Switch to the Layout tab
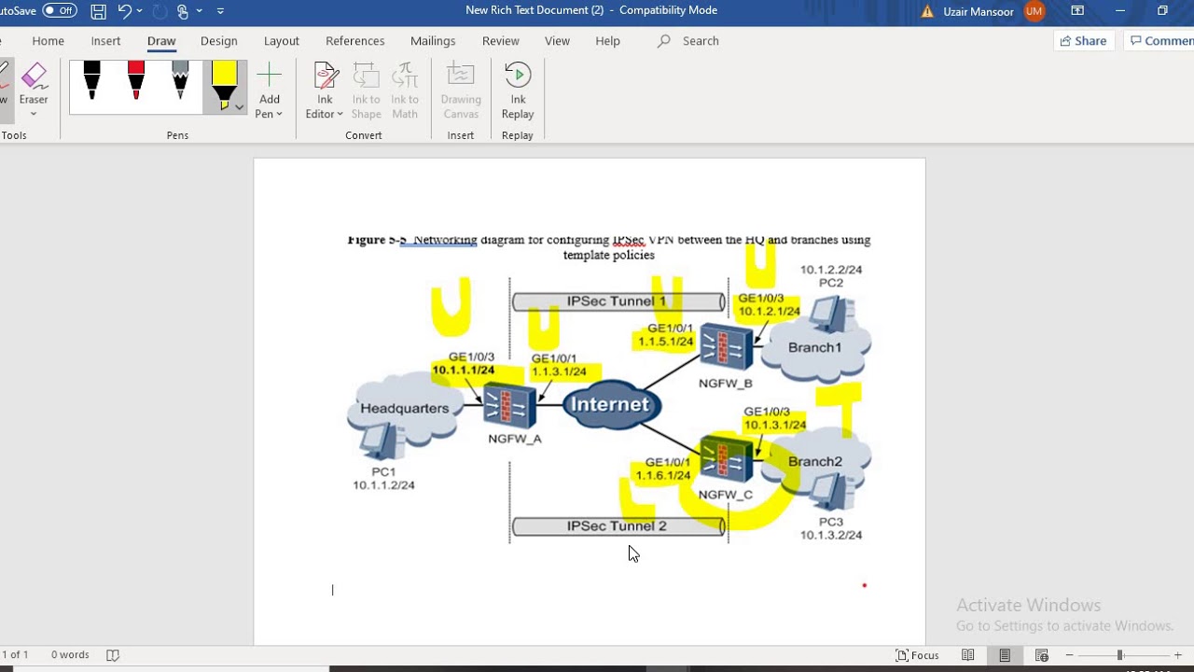1194x672 pixels. click(x=282, y=41)
